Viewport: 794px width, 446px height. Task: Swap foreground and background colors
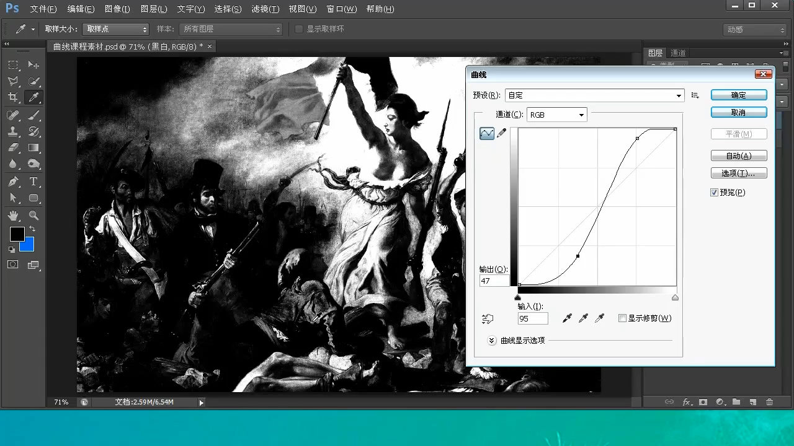32,229
